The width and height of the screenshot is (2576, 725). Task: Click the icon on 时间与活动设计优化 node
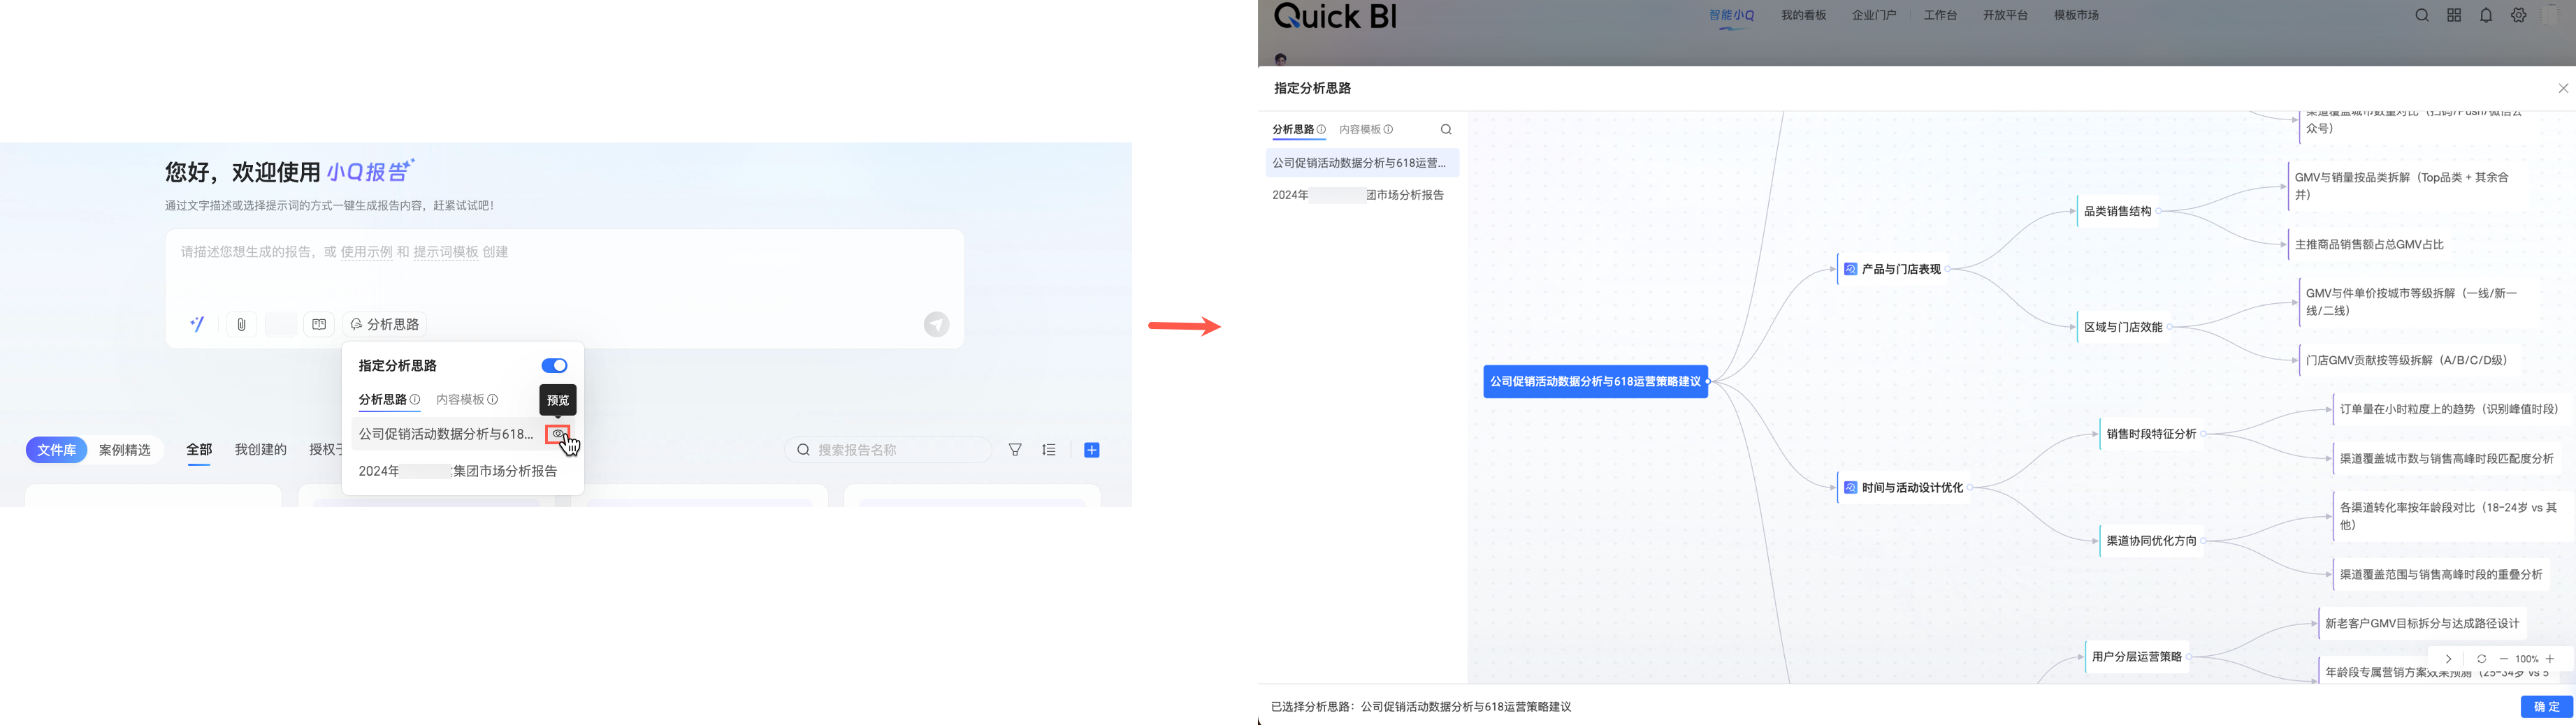[1850, 488]
